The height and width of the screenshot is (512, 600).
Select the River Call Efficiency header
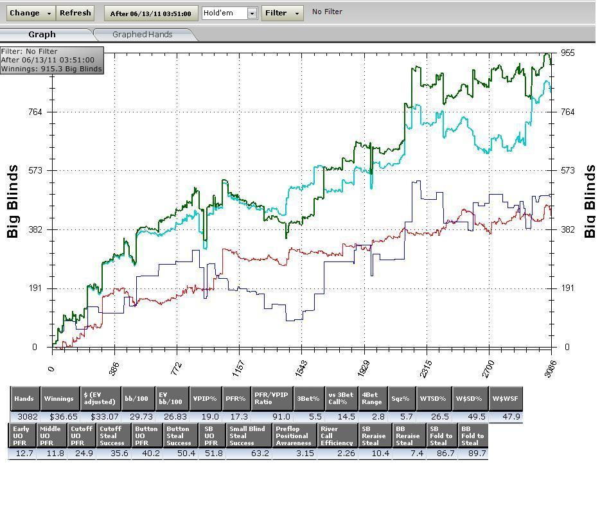coord(337,436)
